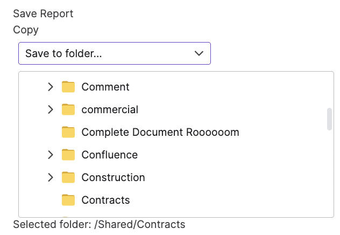The width and height of the screenshot is (340, 235).
Task: Click the Contracts folder icon
Action: click(x=68, y=200)
